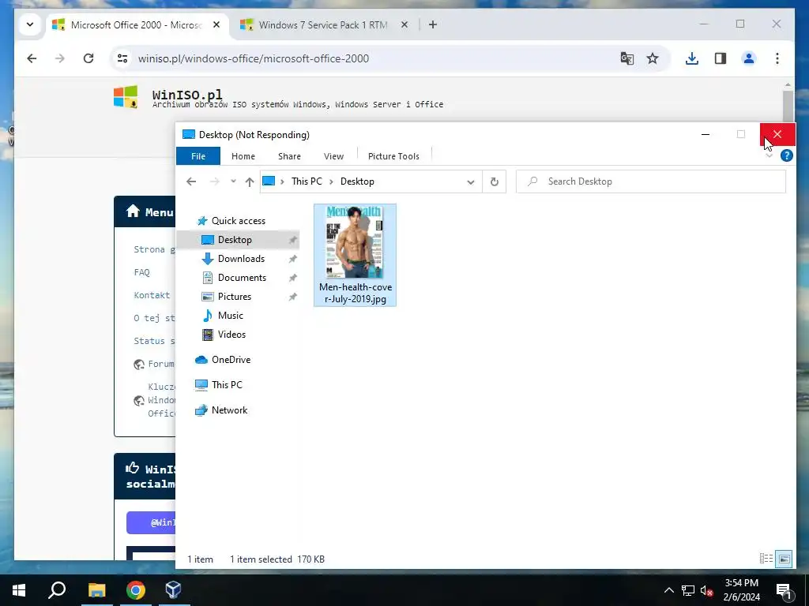This screenshot has height=606, width=809.
Task: Click the Explorer back arrow
Action: [x=191, y=181]
